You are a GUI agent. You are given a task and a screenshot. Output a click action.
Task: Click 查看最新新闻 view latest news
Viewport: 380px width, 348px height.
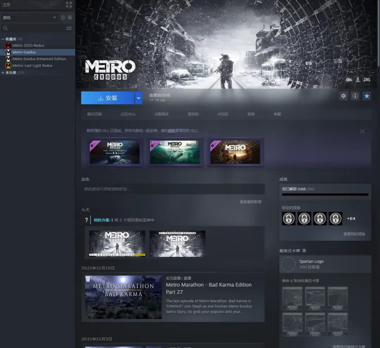click(251, 202)
